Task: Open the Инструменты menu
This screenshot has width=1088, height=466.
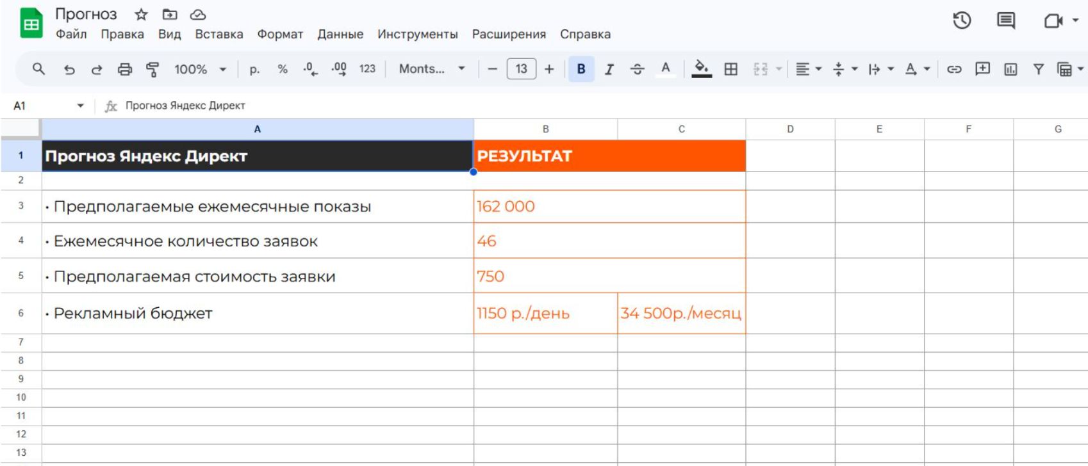Action: (x=418, y=35)
